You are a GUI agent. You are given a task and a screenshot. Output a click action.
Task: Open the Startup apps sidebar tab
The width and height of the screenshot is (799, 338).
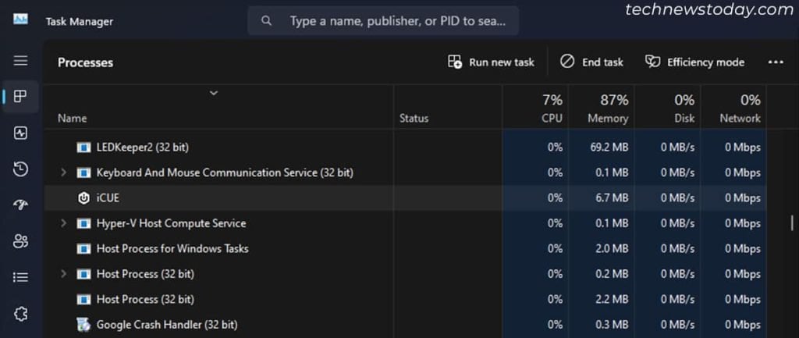coord(20,205)
